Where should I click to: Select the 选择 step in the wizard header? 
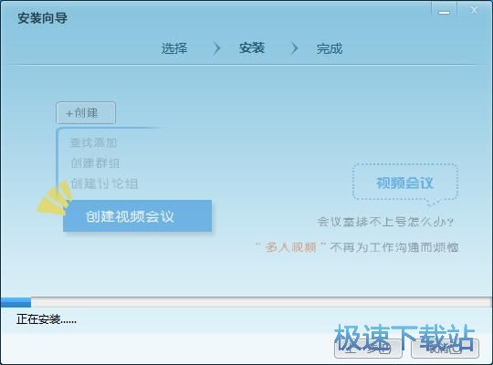click(174, 48)
